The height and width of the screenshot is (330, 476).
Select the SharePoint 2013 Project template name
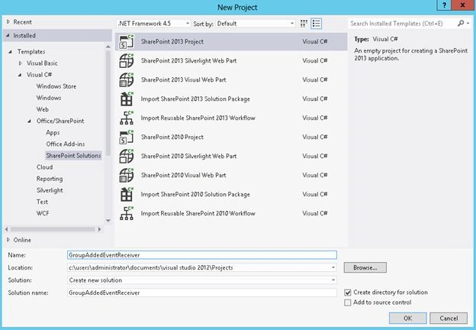[x=172, y=41]
